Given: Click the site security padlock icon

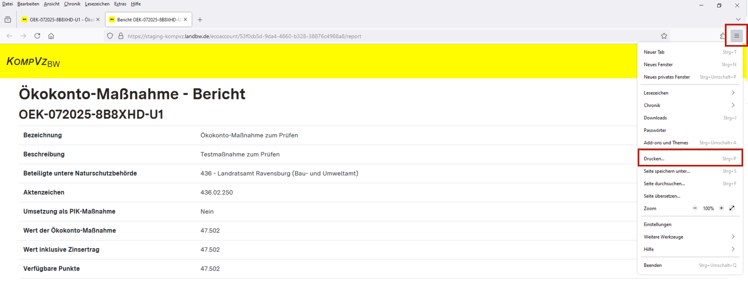Looking at the screenshot, I should (x=121, y=36).
